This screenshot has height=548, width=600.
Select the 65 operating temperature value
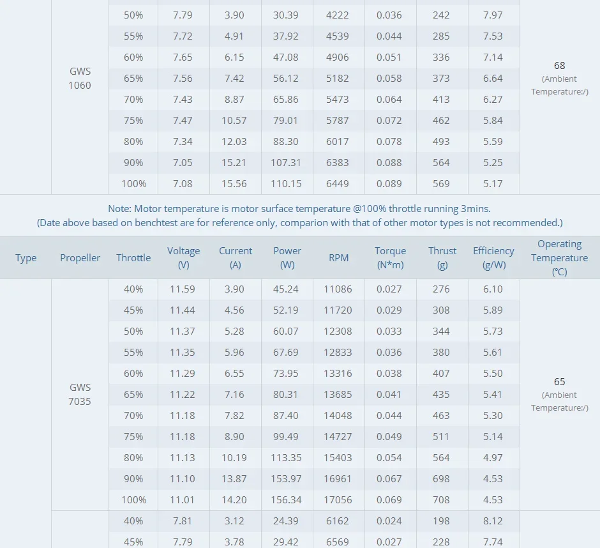point(559,382)
